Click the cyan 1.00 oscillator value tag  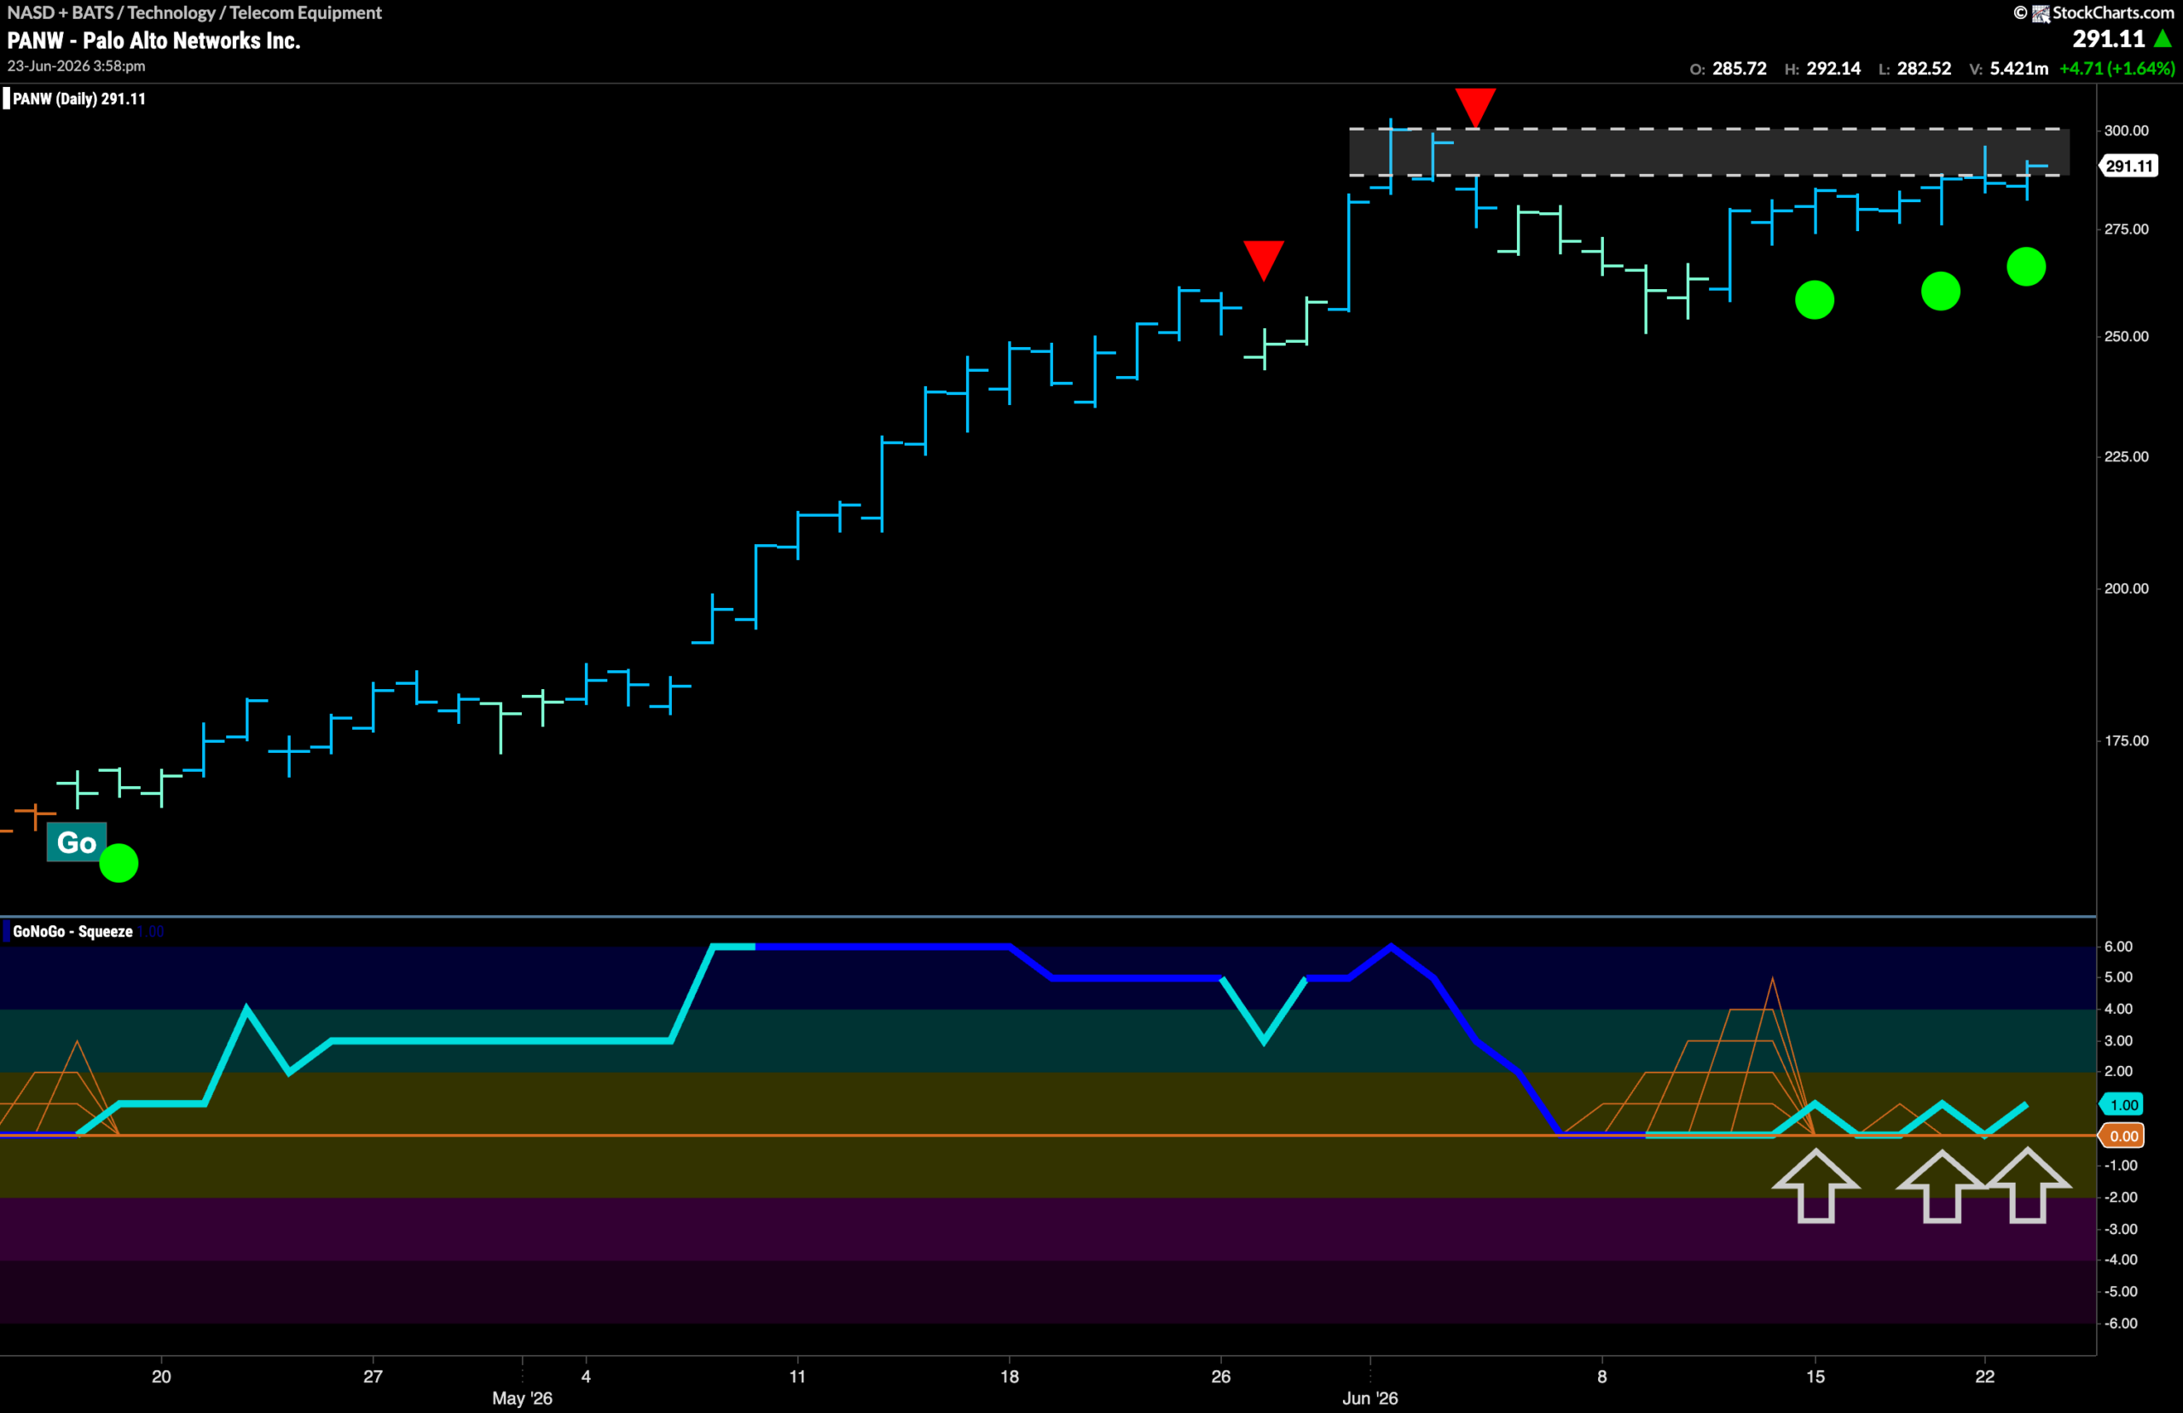point(2122,1104)
